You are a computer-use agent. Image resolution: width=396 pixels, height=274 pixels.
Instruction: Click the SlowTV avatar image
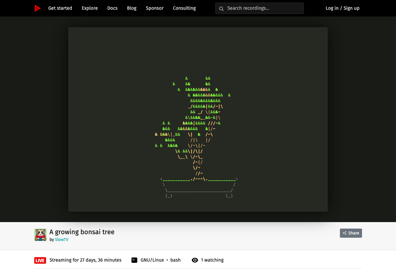coord(40,235)
